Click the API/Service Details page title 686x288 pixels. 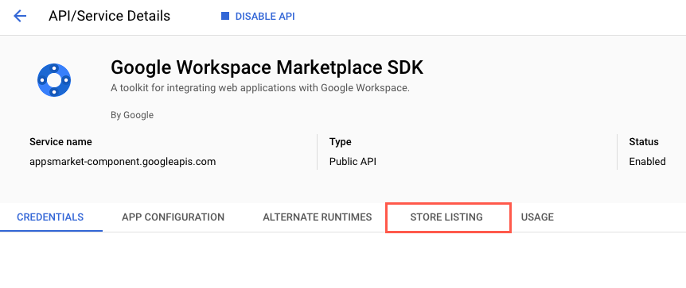(x=109, y=16)
